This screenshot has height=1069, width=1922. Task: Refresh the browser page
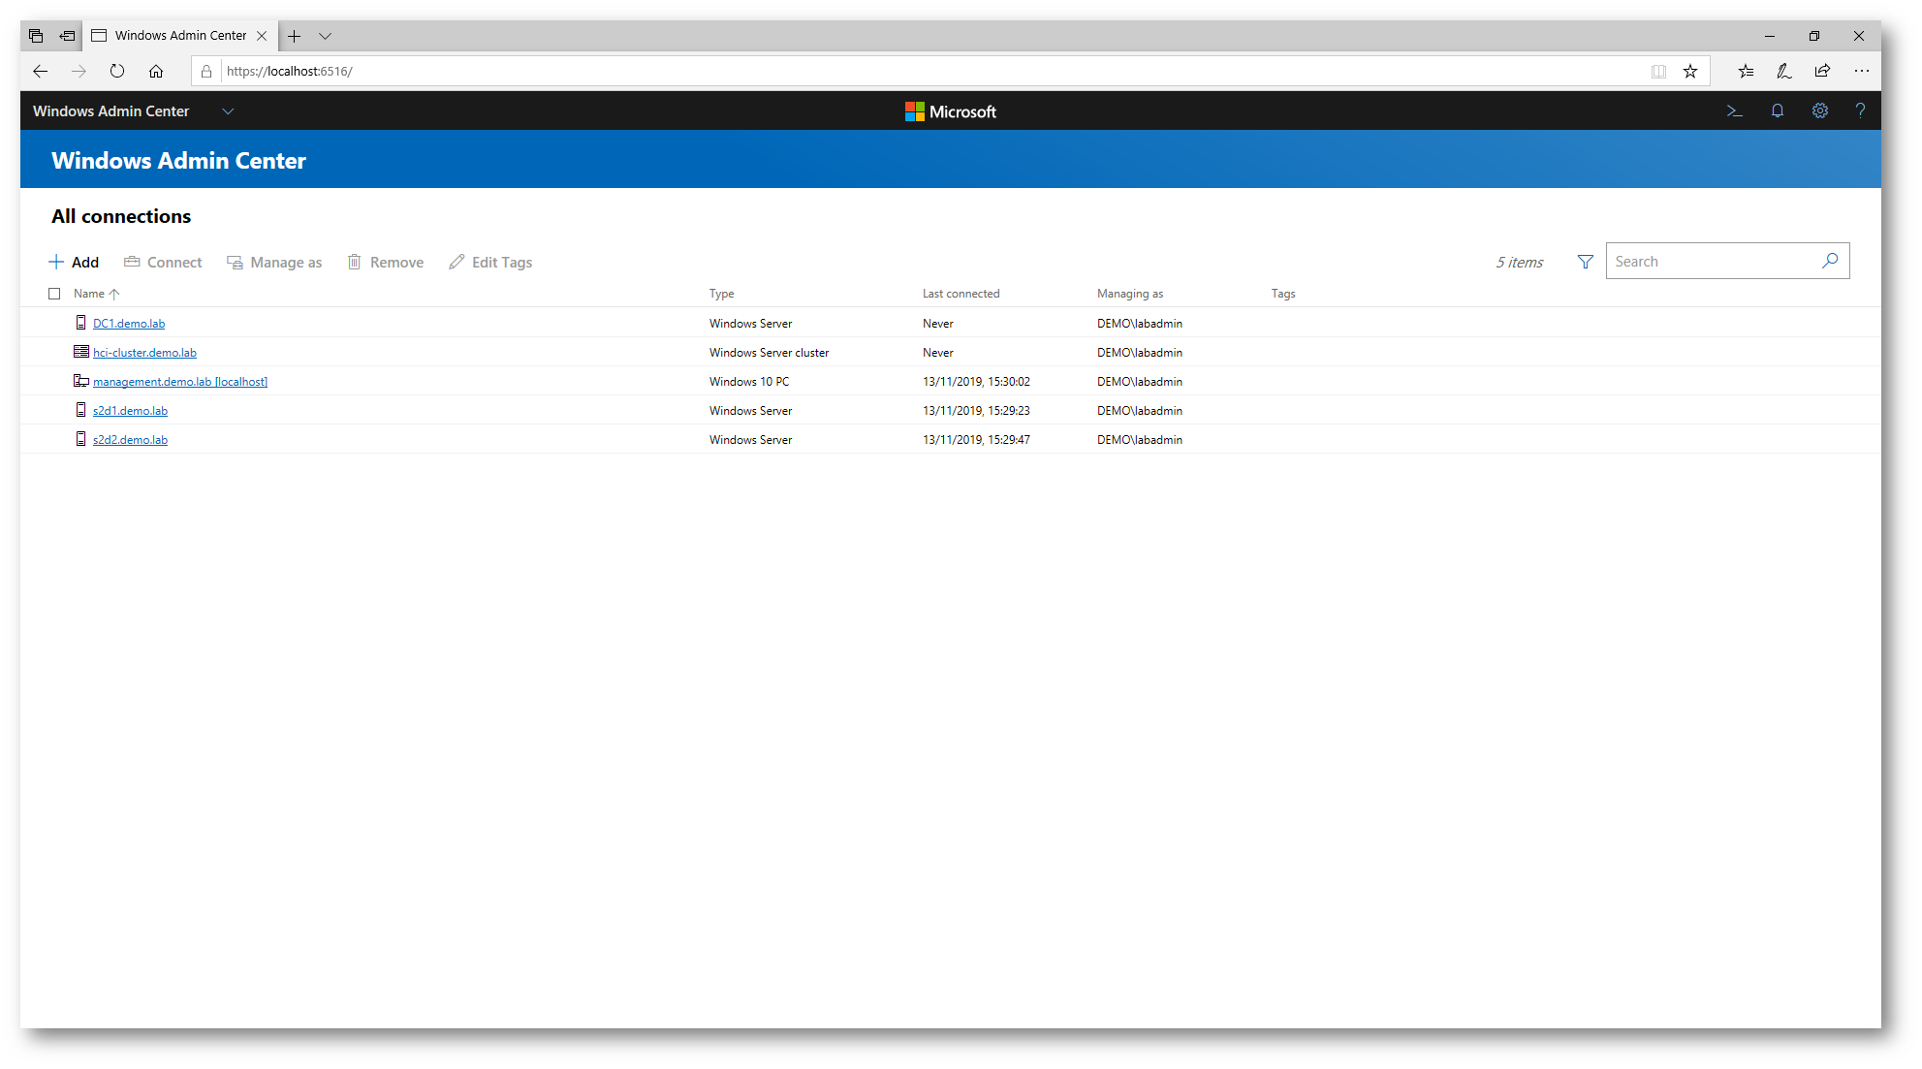117,71
